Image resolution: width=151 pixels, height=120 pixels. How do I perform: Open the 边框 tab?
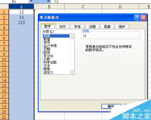click(x=92, y=27)
